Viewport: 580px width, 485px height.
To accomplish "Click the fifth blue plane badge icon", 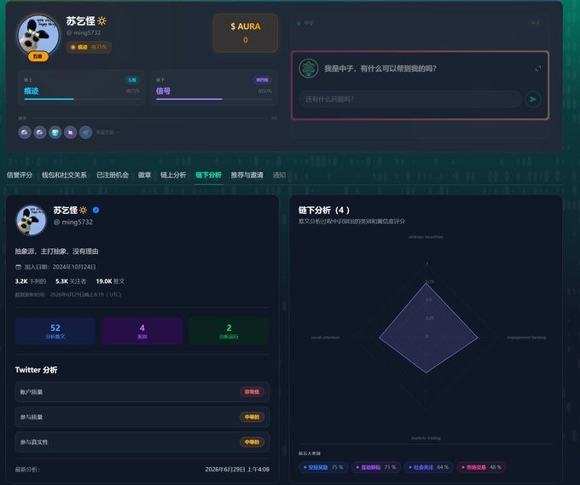I will 85,132.
